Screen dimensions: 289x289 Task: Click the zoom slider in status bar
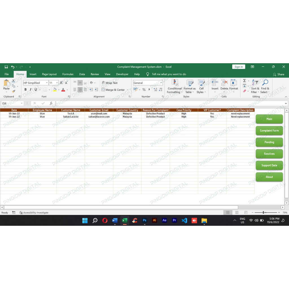264,213
